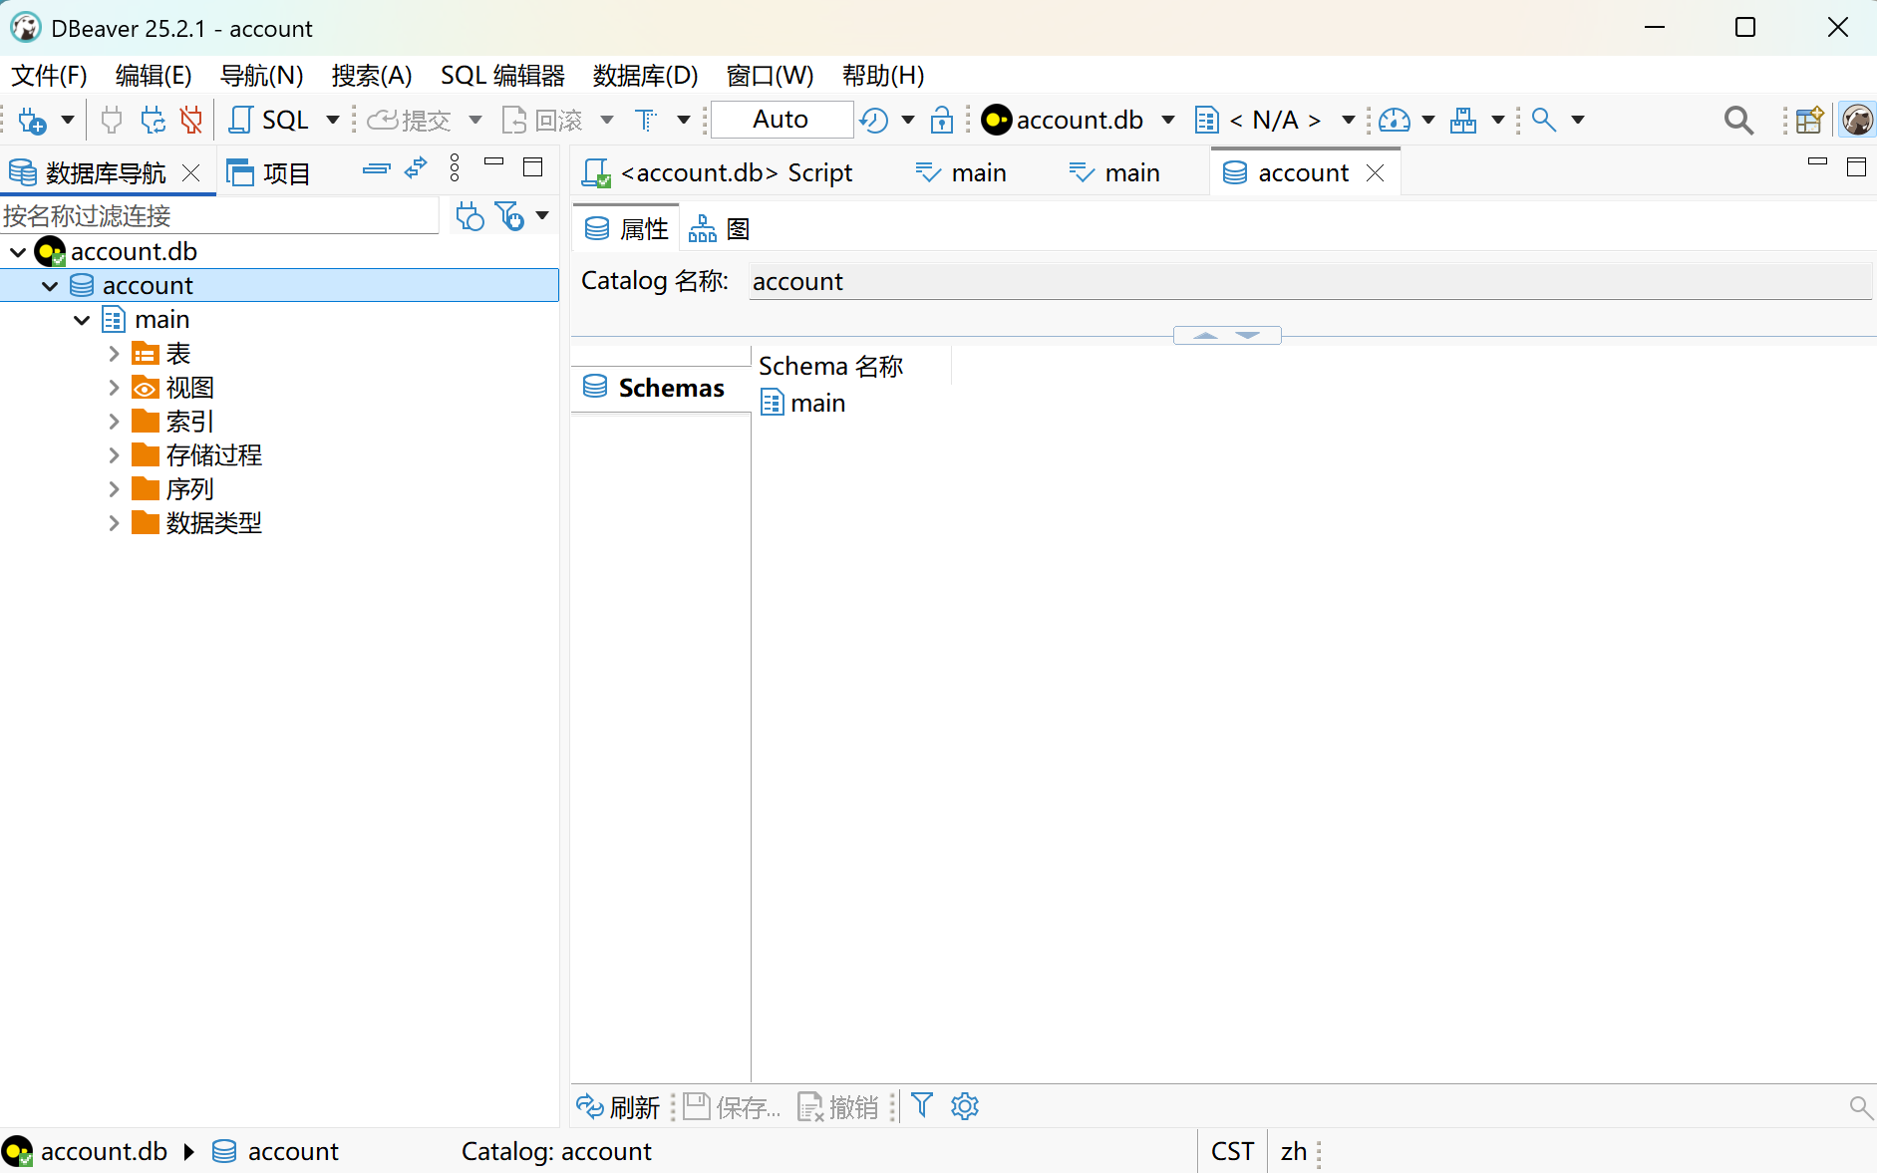Image resolution: width=1877 pixels, height=1173 pixels.
Task: Open the 帮助(H) menu
Action: (x=883, y=76)
